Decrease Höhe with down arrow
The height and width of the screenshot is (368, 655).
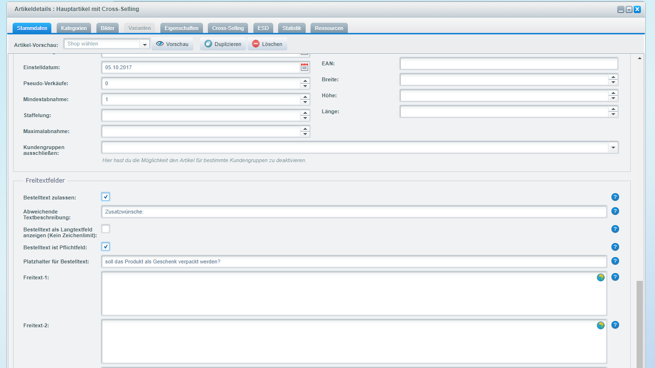coord(613,98)
